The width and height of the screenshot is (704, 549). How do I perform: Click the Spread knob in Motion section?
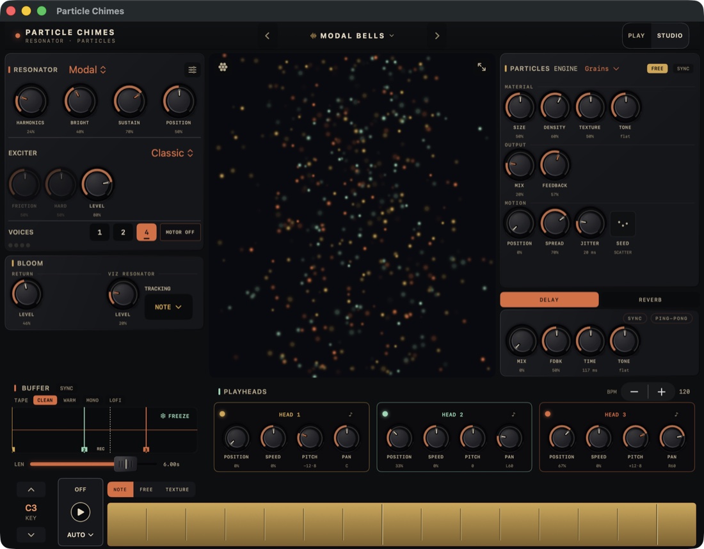(554, 223)
